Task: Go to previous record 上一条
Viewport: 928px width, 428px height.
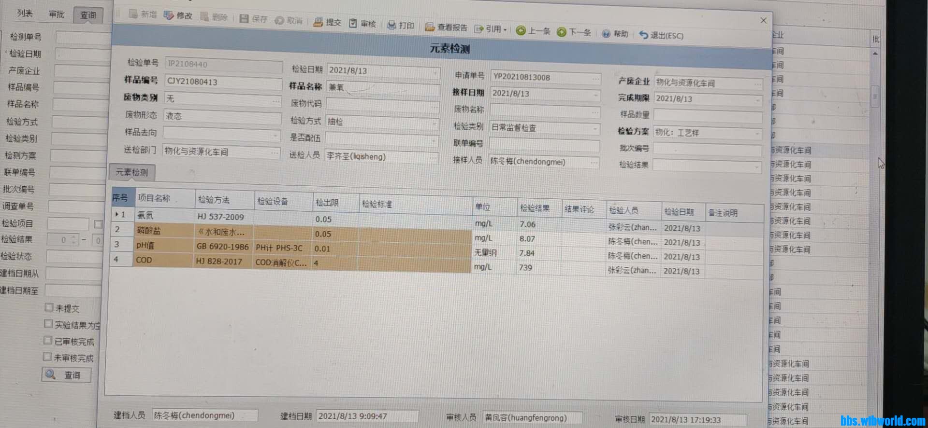Action: pyautogui.click(x=533, y=31)
